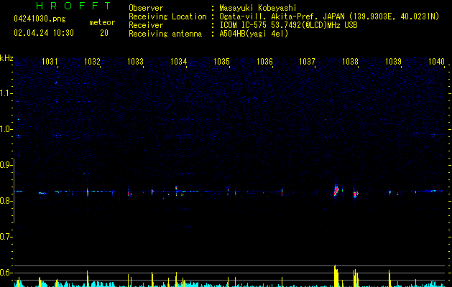Click the A504HB(yagi 4el) antenna text
The width and height of the screenshot is (452, 287).
254,34
